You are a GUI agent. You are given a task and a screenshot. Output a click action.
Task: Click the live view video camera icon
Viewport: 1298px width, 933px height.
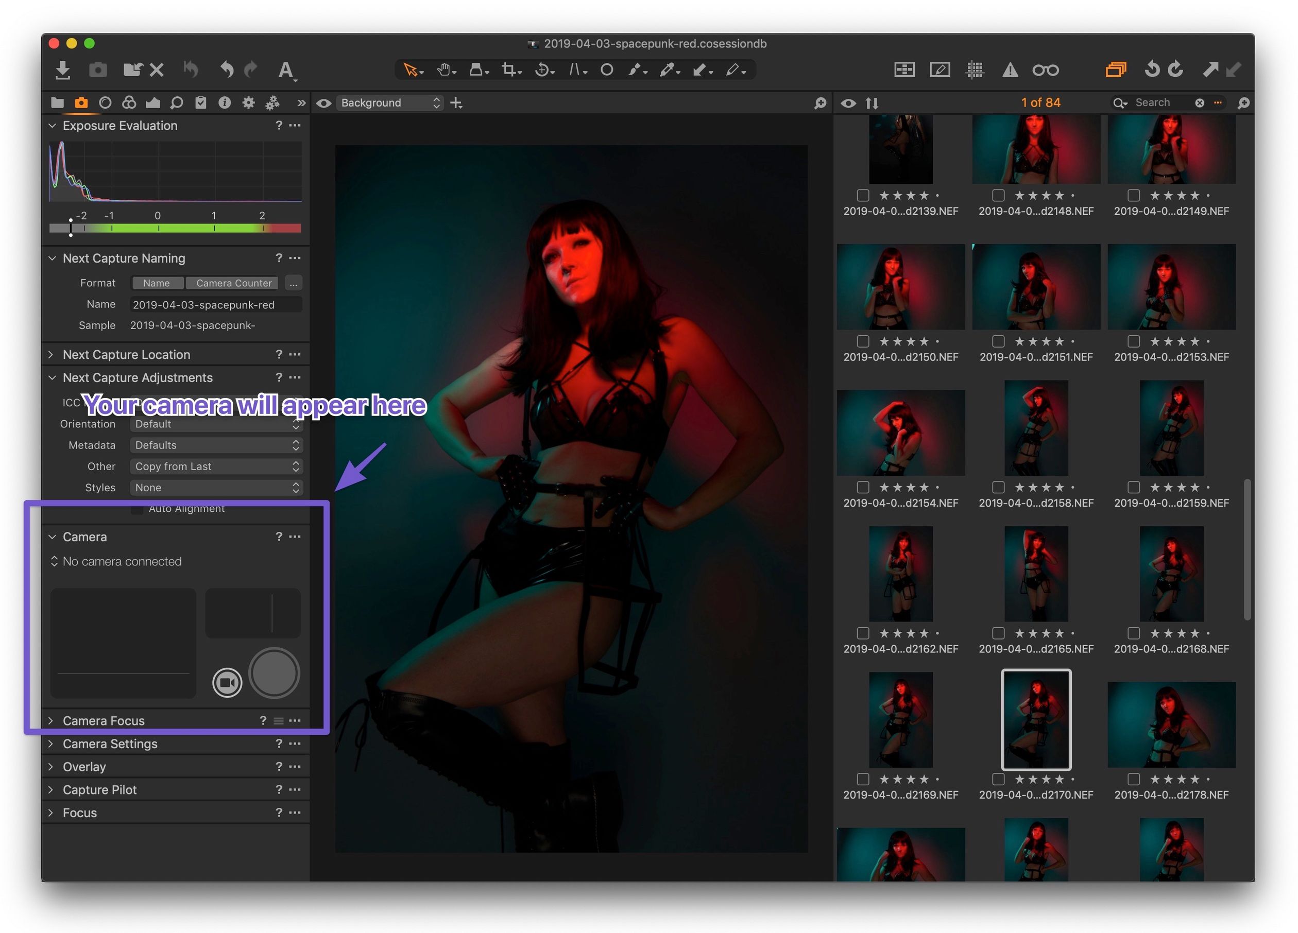tap(227, 682)
